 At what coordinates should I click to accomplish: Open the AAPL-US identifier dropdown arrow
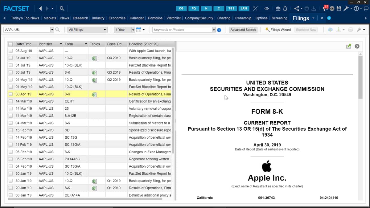[x=52, y=30]
